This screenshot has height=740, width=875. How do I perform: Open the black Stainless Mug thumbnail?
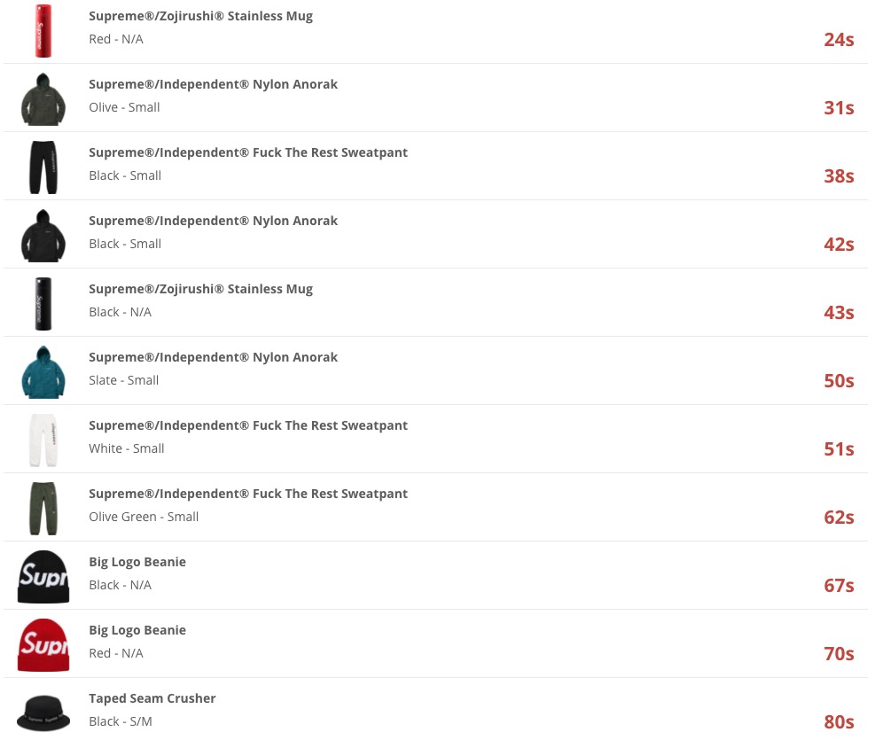(43, 304)
